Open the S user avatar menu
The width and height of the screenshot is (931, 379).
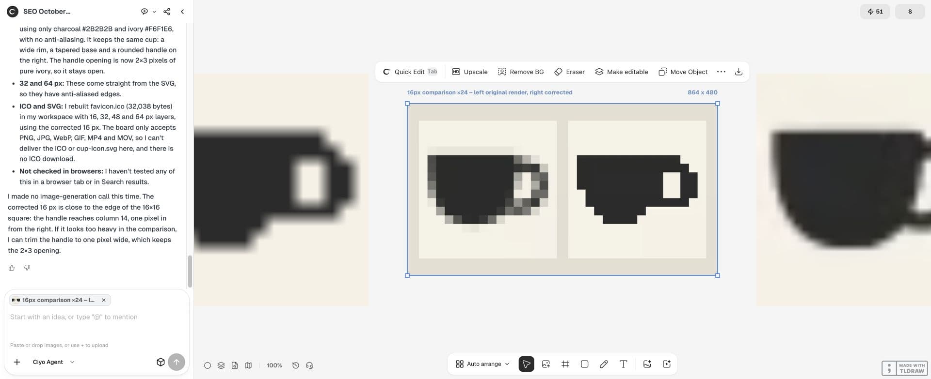[910, 12]
